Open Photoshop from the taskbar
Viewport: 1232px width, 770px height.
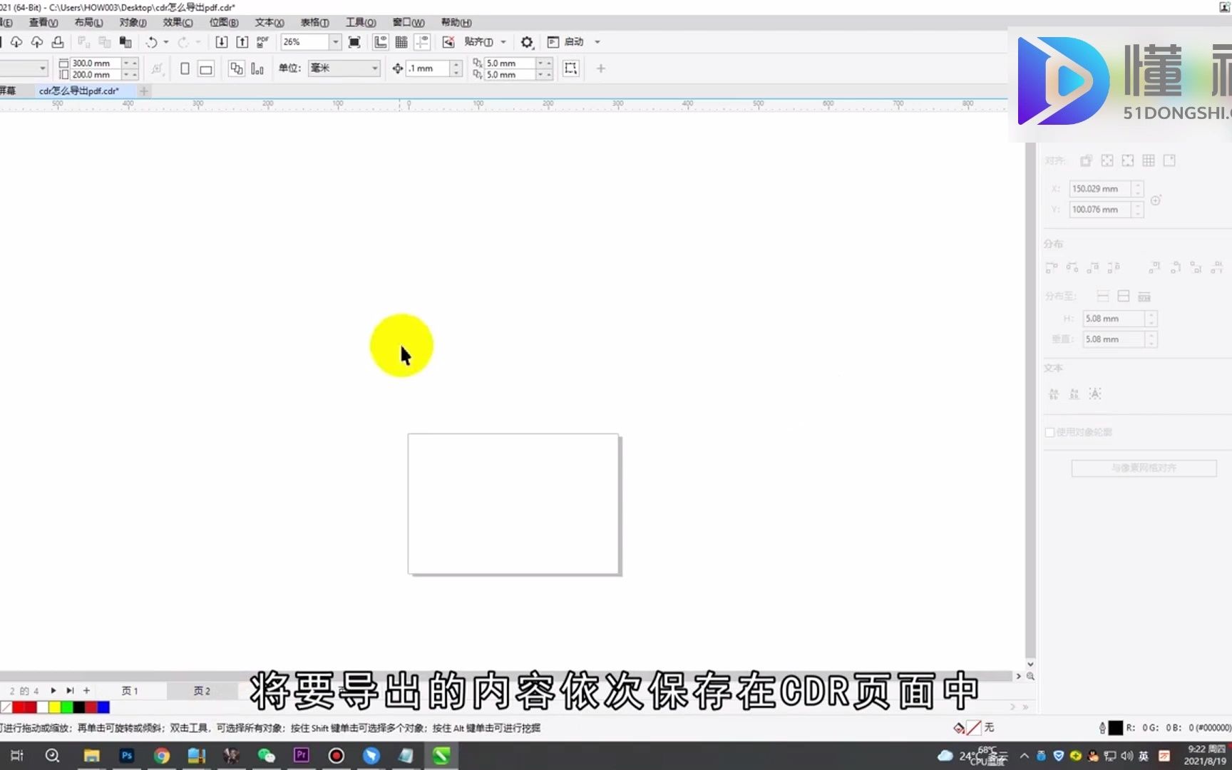(127, 756)
